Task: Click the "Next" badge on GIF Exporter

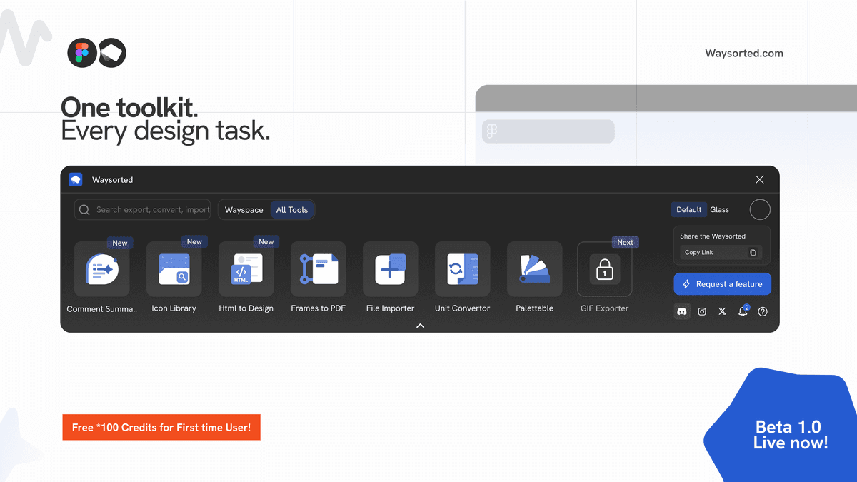Action: [x=625, y=242]
